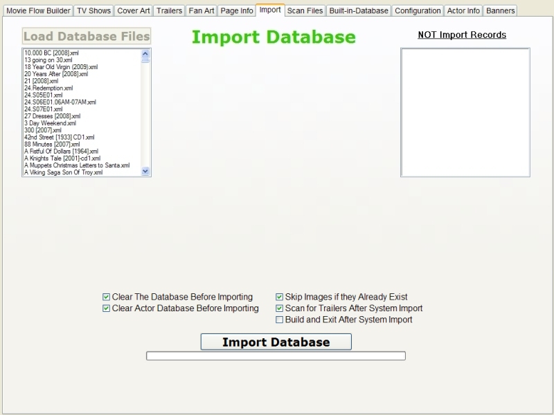The image size is (554, 415).
Task: Uncheck Clear The Database Before Importing
Action: pyautogui.click(x=107, y=297)
